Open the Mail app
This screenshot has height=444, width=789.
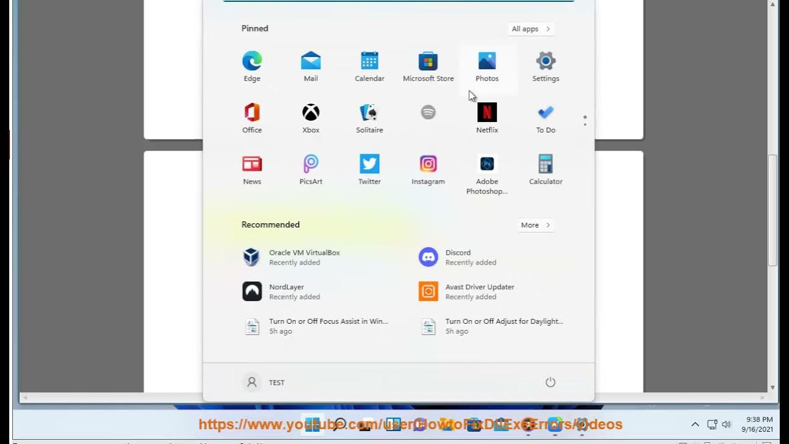[311, 67]
